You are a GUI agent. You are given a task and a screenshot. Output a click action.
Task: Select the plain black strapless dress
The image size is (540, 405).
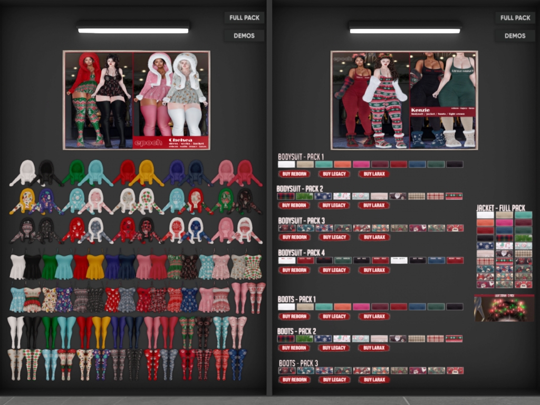(x=33, y=267)
